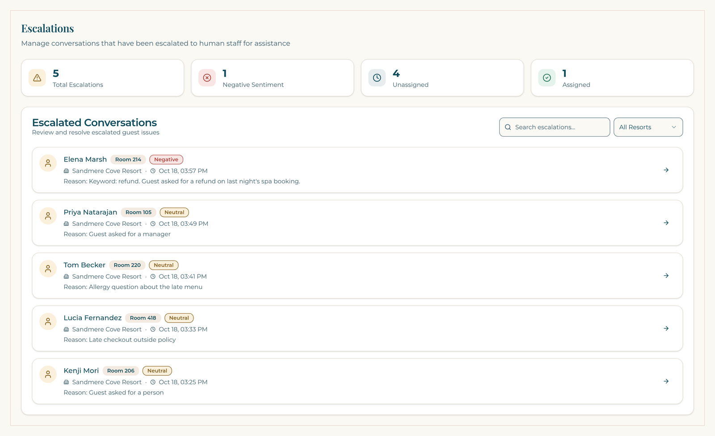
Task: Open Kenji Mori conversation via arrow
Action: point(666,381)
